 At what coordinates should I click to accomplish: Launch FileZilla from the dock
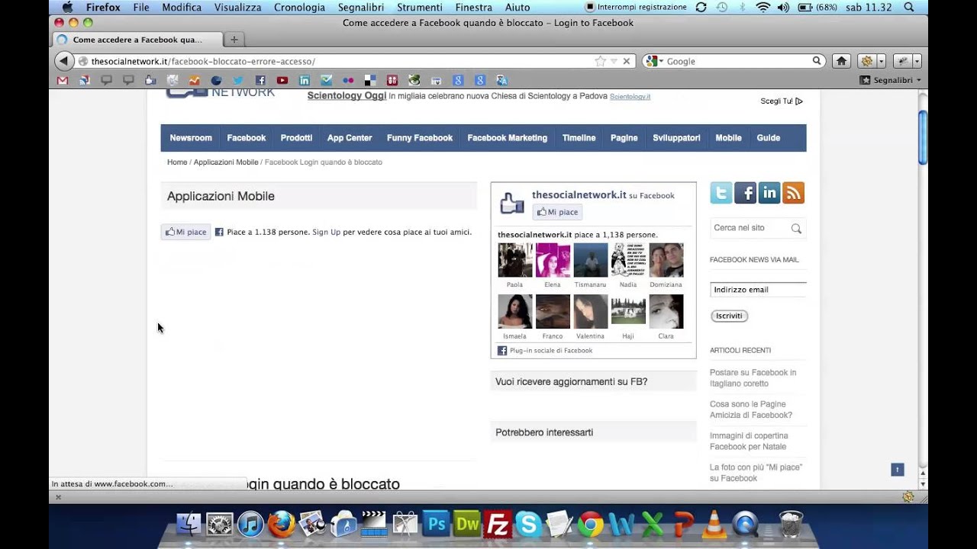tap(498, 525)
